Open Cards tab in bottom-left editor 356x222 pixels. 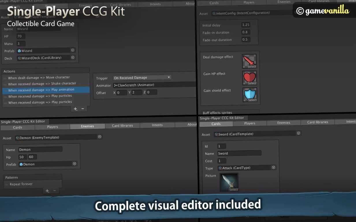pos(18,127)
